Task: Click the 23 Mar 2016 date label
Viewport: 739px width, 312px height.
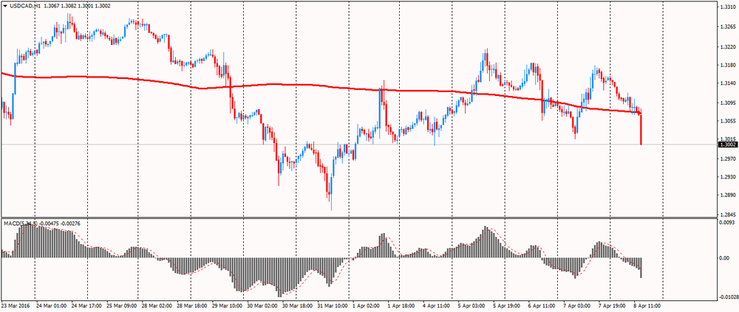Action: (15, 305)
